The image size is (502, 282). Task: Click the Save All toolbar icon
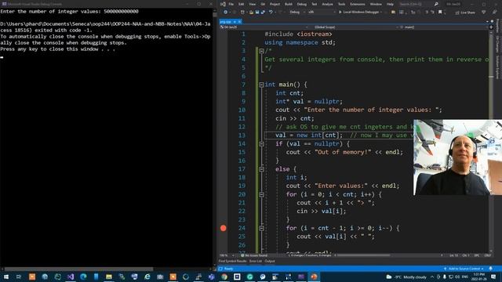[x=263, y=13]
